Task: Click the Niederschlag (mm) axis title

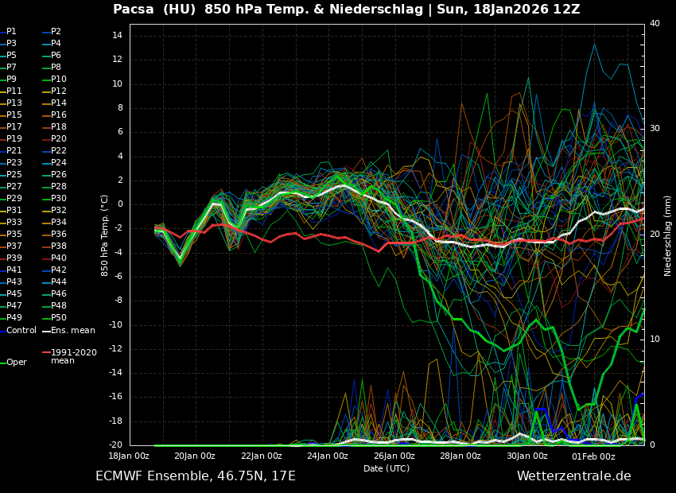Action: click(x=668, y=235)
